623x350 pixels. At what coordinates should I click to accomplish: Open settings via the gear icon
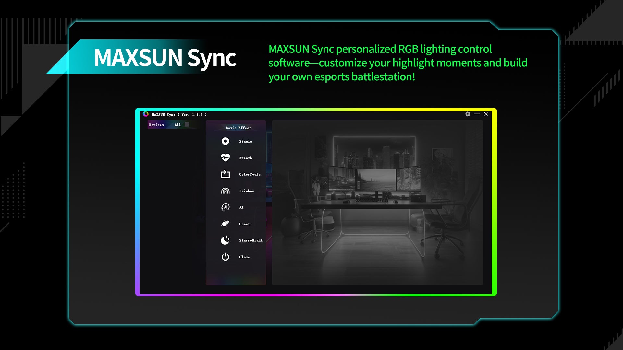[x=468, y=114]
